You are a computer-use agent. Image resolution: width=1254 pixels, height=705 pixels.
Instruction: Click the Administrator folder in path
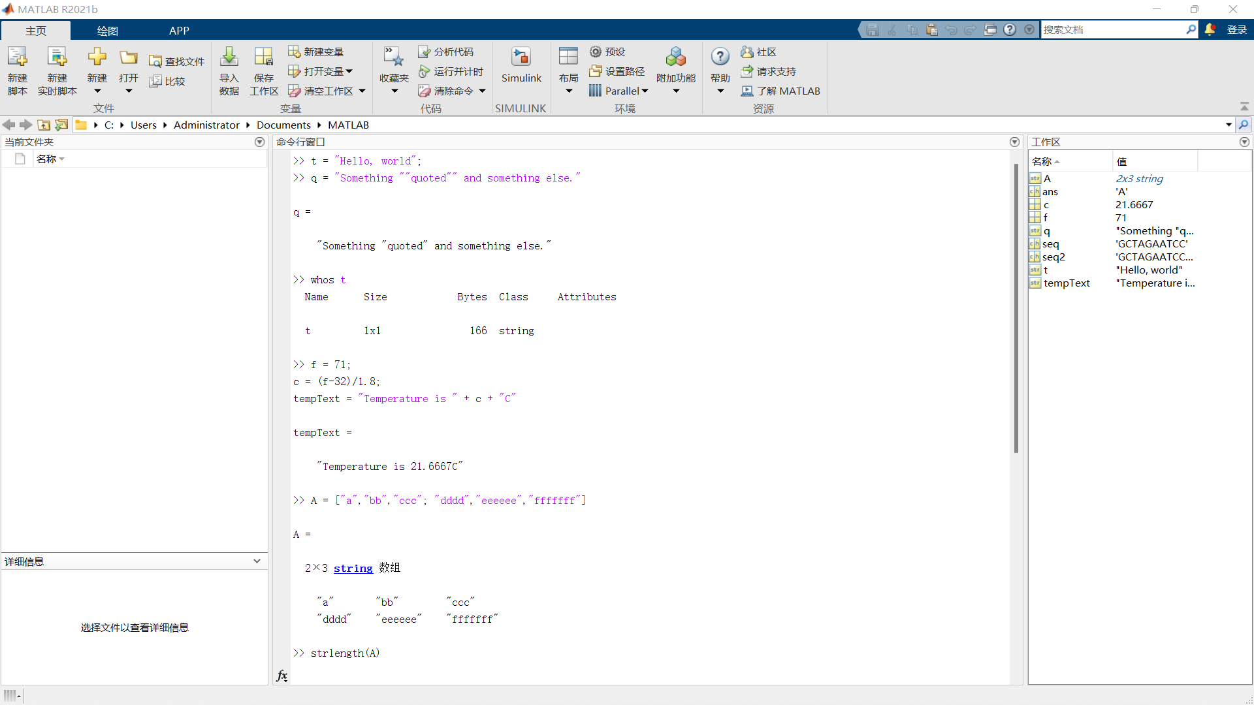206,125
